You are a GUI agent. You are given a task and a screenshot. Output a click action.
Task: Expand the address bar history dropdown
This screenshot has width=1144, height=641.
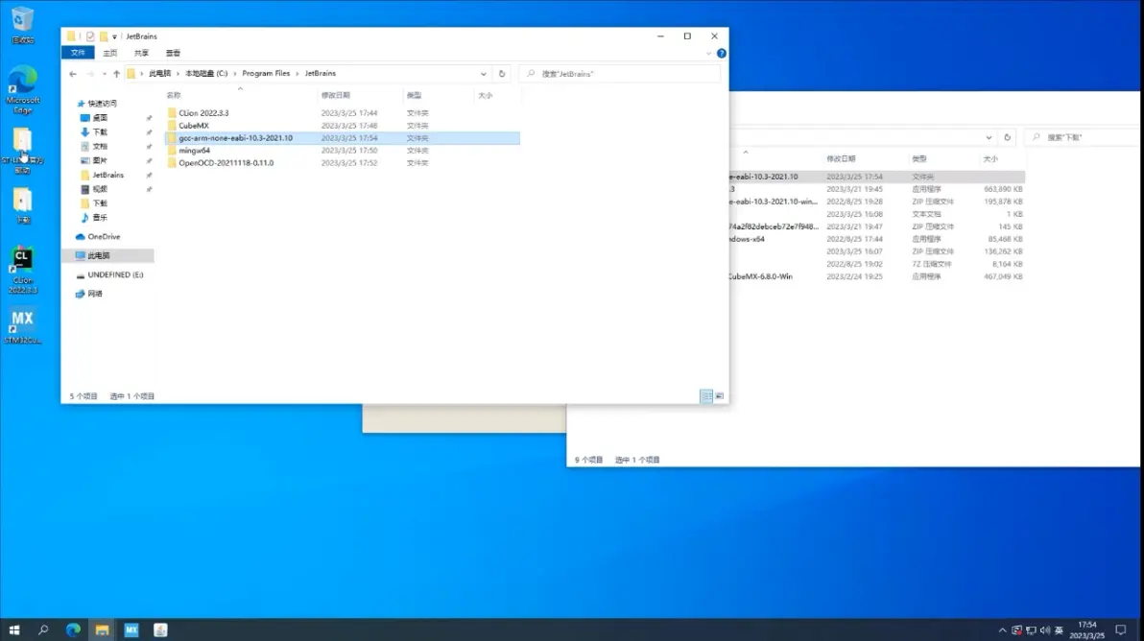485,74
